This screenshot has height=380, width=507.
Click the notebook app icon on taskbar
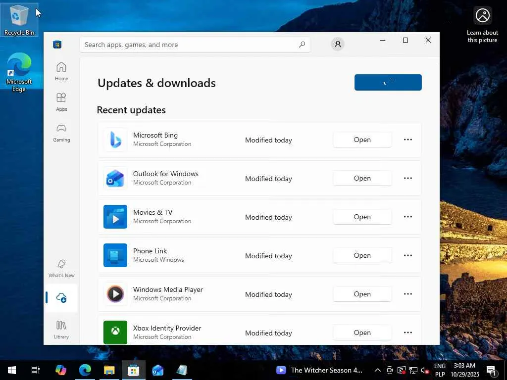[182, 370]
